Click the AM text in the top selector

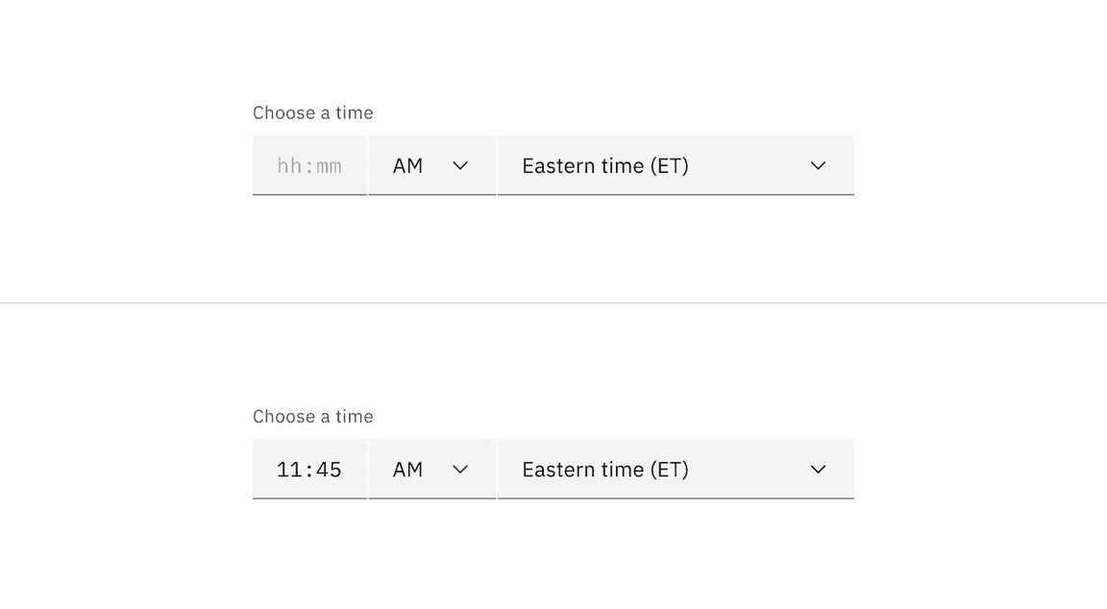(x=407, y=165)
